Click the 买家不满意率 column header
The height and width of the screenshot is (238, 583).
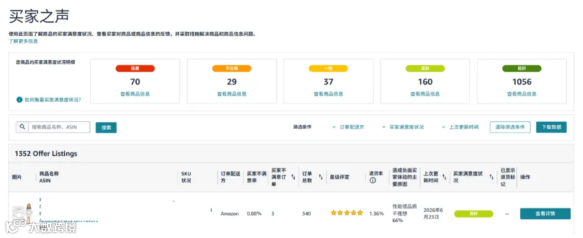point(257,177)
